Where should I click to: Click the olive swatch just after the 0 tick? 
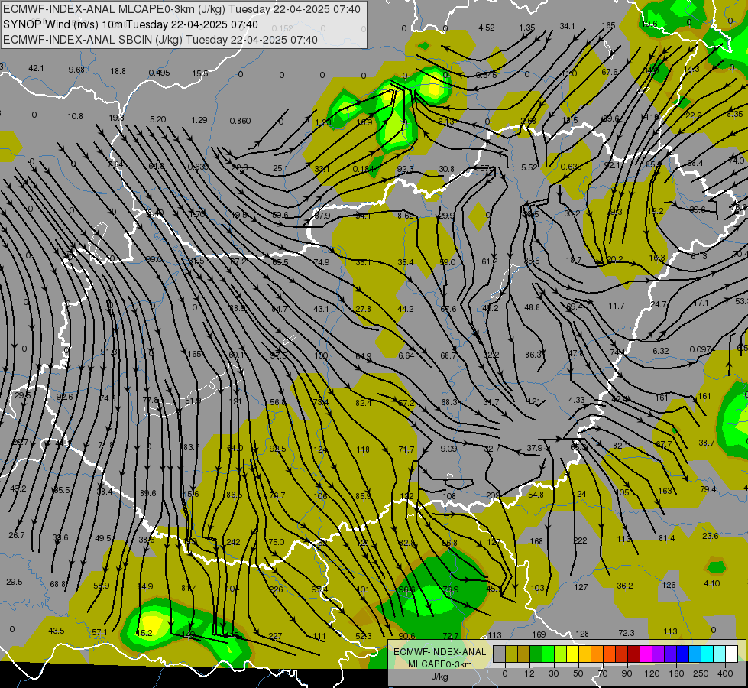pos(512,654)
